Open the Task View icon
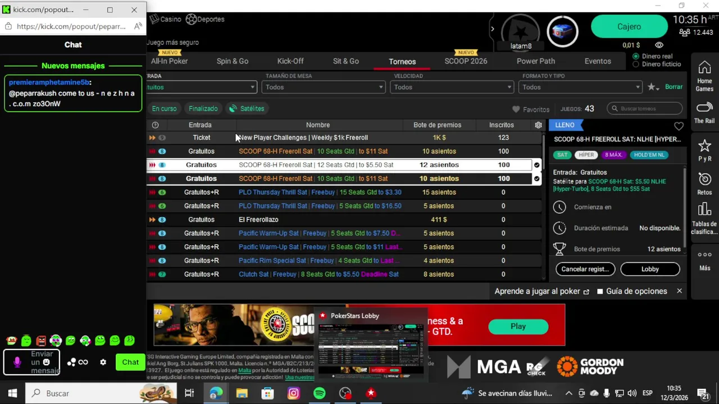 pos(189,393)
